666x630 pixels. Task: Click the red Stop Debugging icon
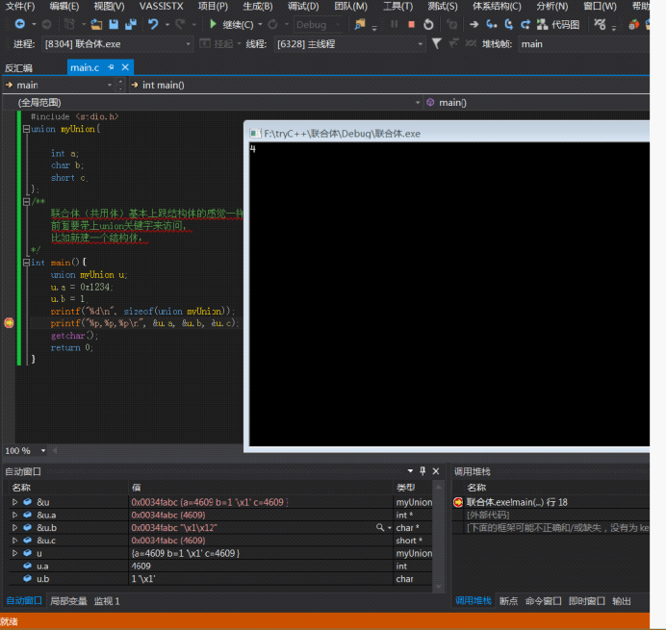(411, 25)
